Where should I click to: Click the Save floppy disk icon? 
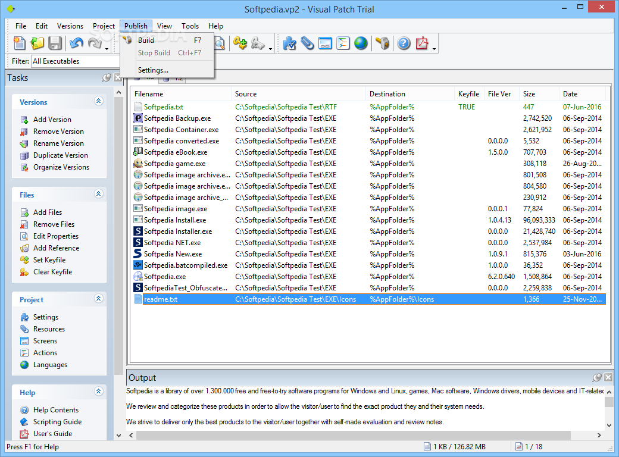[x=55, y=43]
